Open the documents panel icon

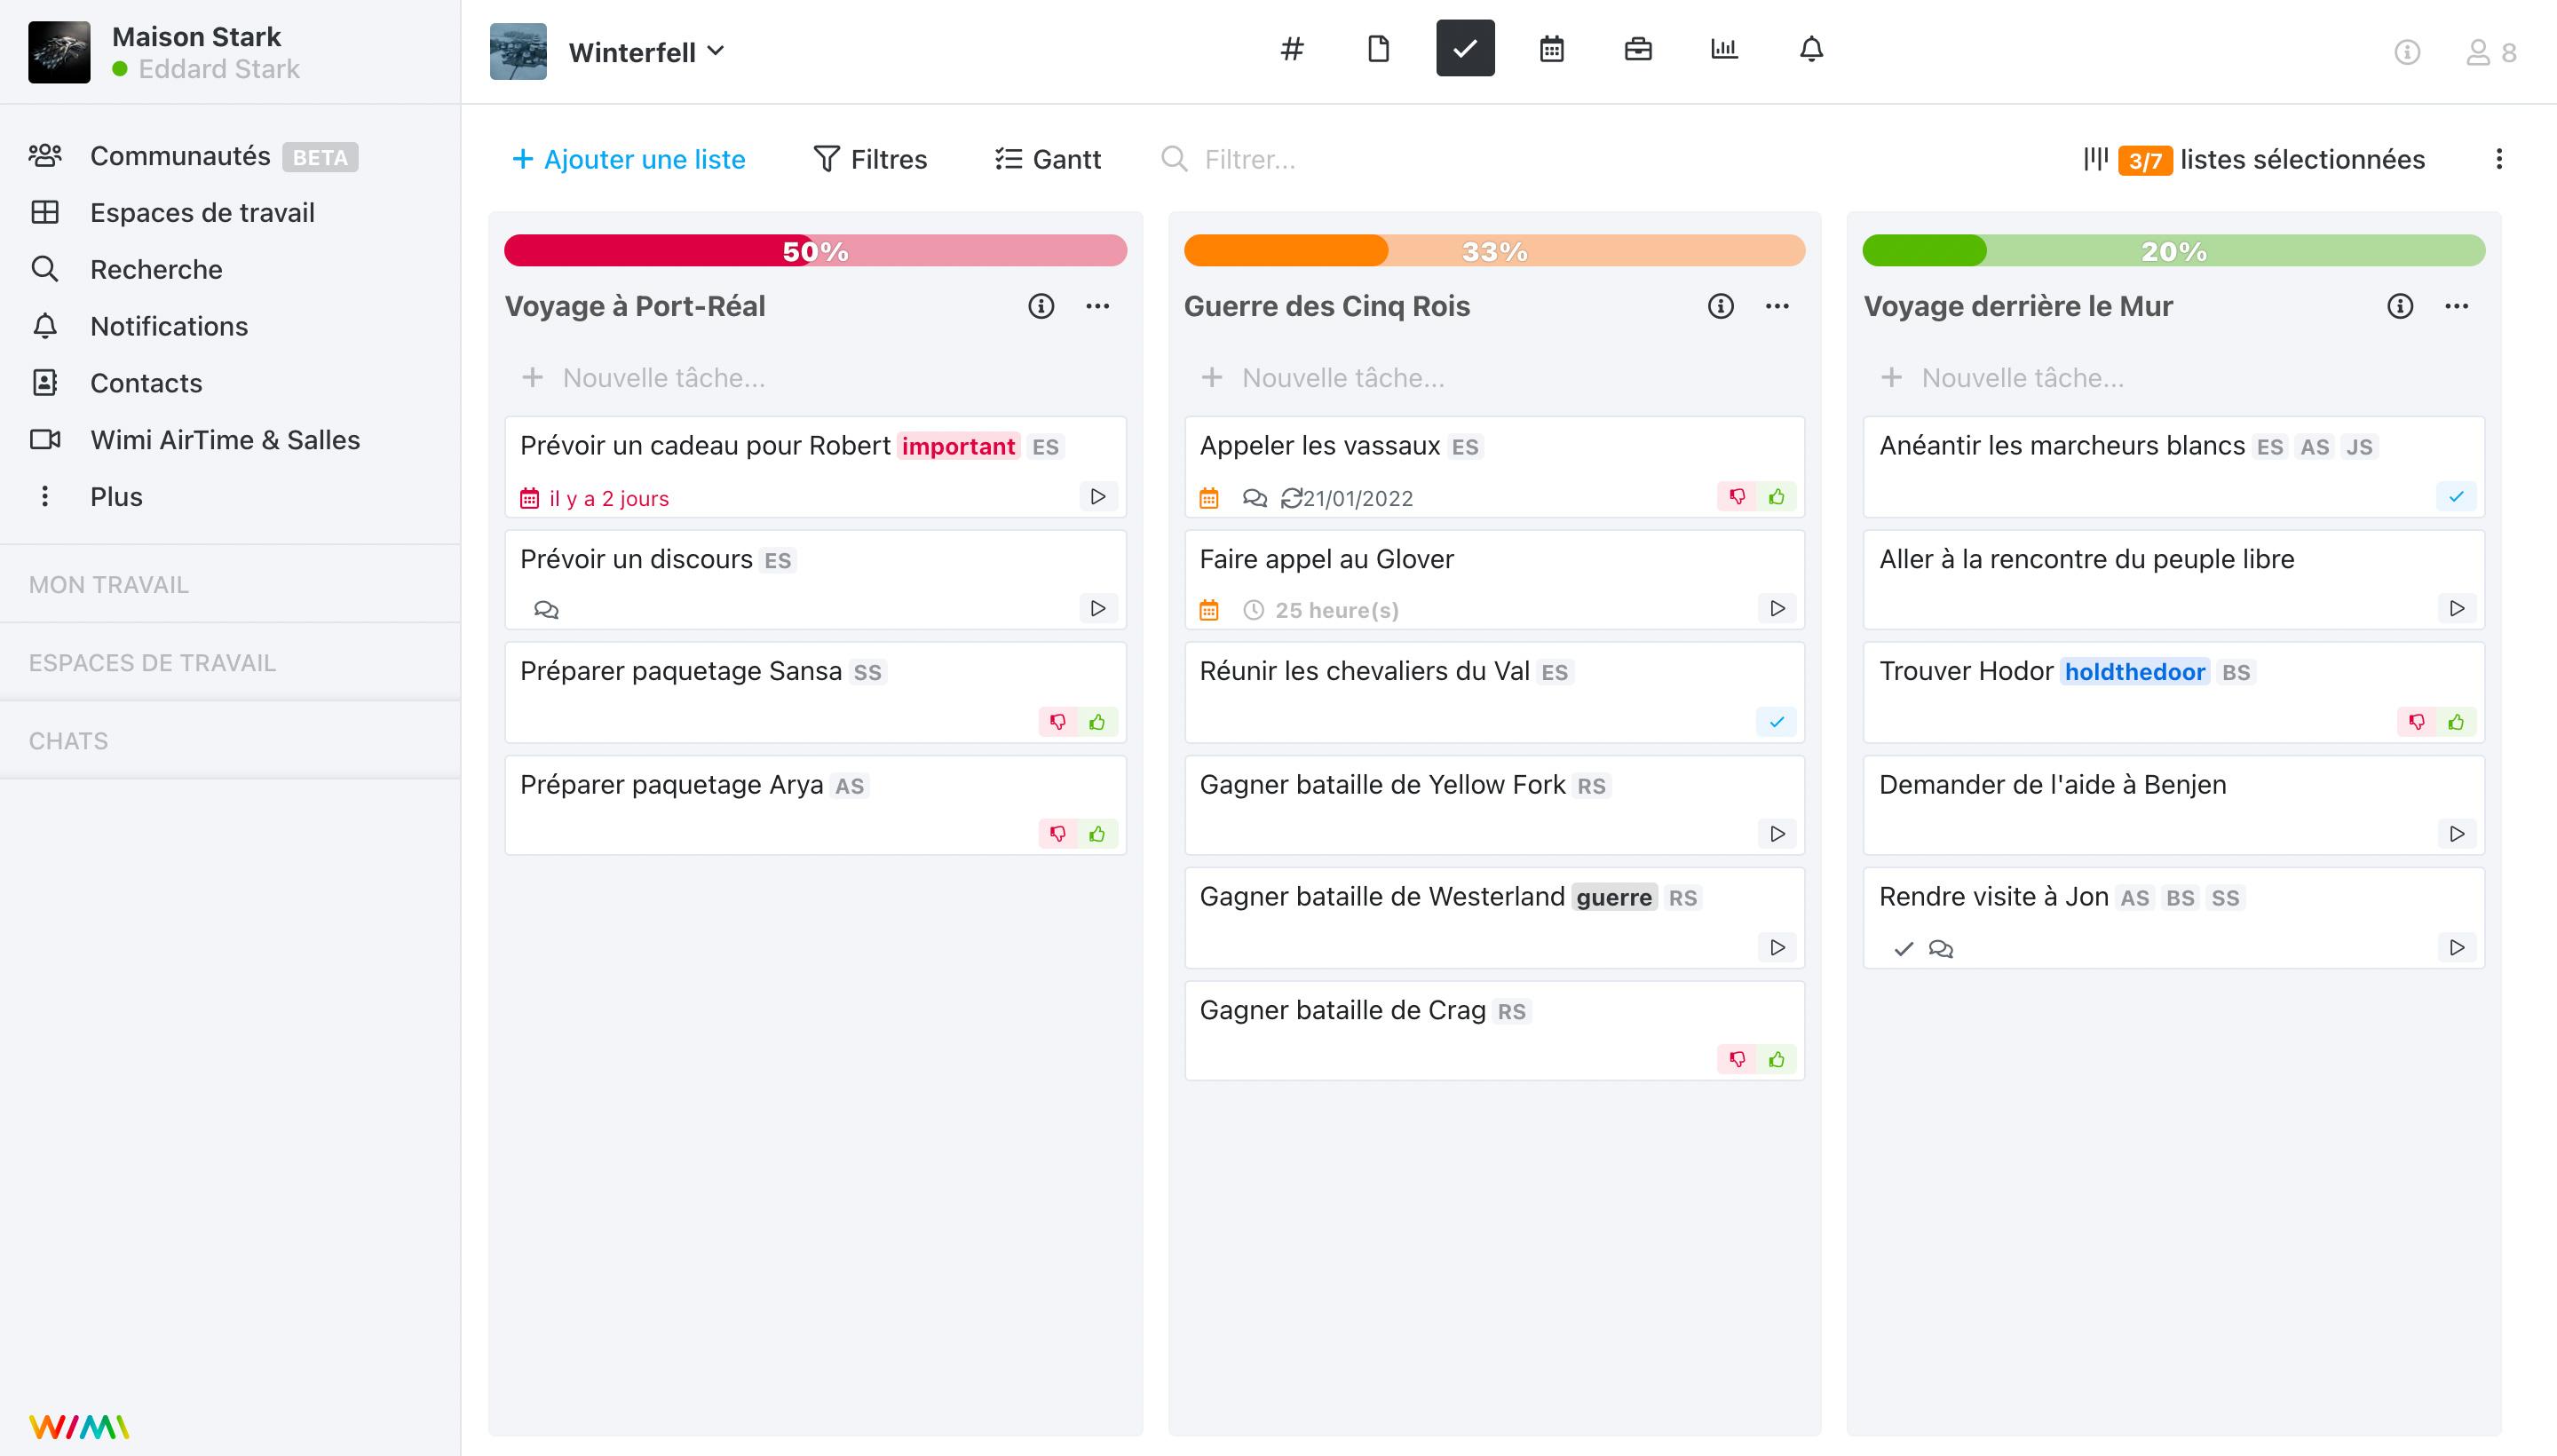pos(1379,49)
